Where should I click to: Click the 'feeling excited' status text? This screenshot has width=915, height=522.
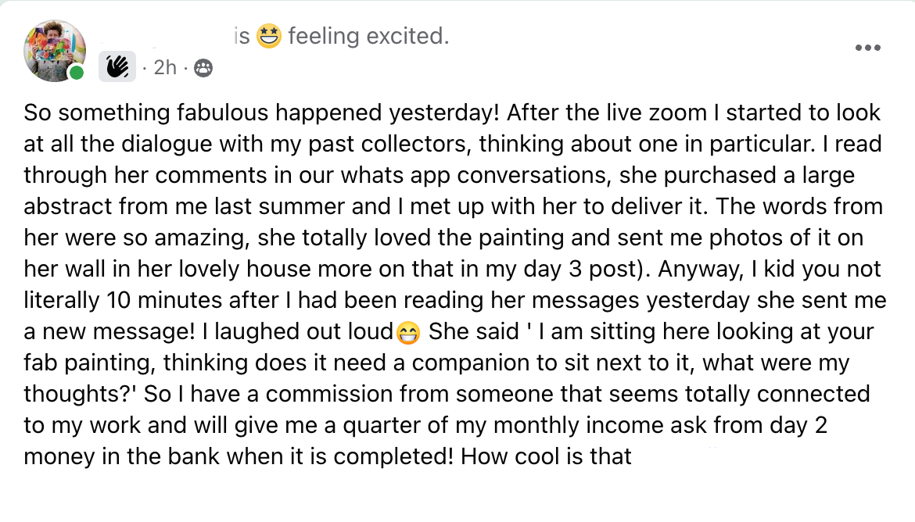coord(368,36)
